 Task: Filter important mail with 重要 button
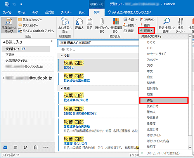point(145,25)
